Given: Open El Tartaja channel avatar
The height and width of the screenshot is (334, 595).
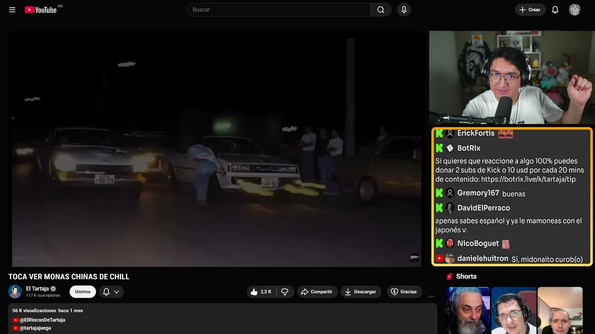Looking at the screenshot, I should (15, 291).
